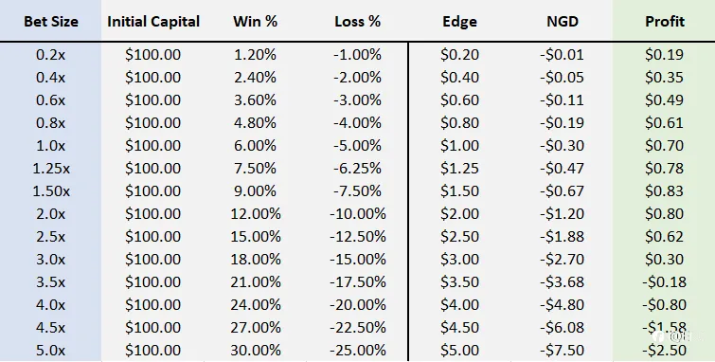Click the 6.00% win percentage cell

point(256,146)
